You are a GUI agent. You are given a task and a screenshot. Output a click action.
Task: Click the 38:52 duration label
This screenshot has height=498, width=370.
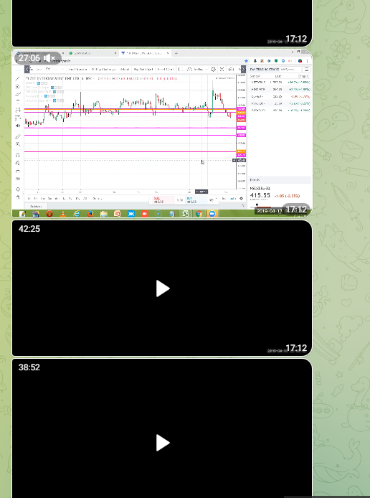click(29, 367)
